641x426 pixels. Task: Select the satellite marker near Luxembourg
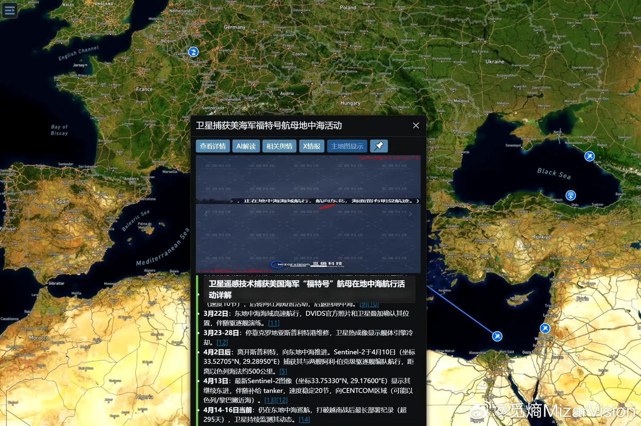(x=193, y=52)
